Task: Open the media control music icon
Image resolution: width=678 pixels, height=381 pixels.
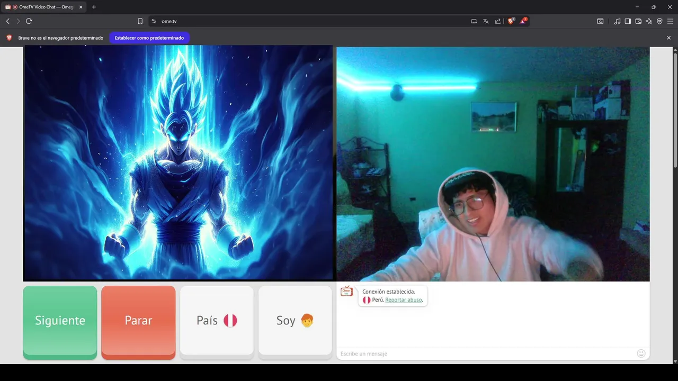Action: point(617,21)
